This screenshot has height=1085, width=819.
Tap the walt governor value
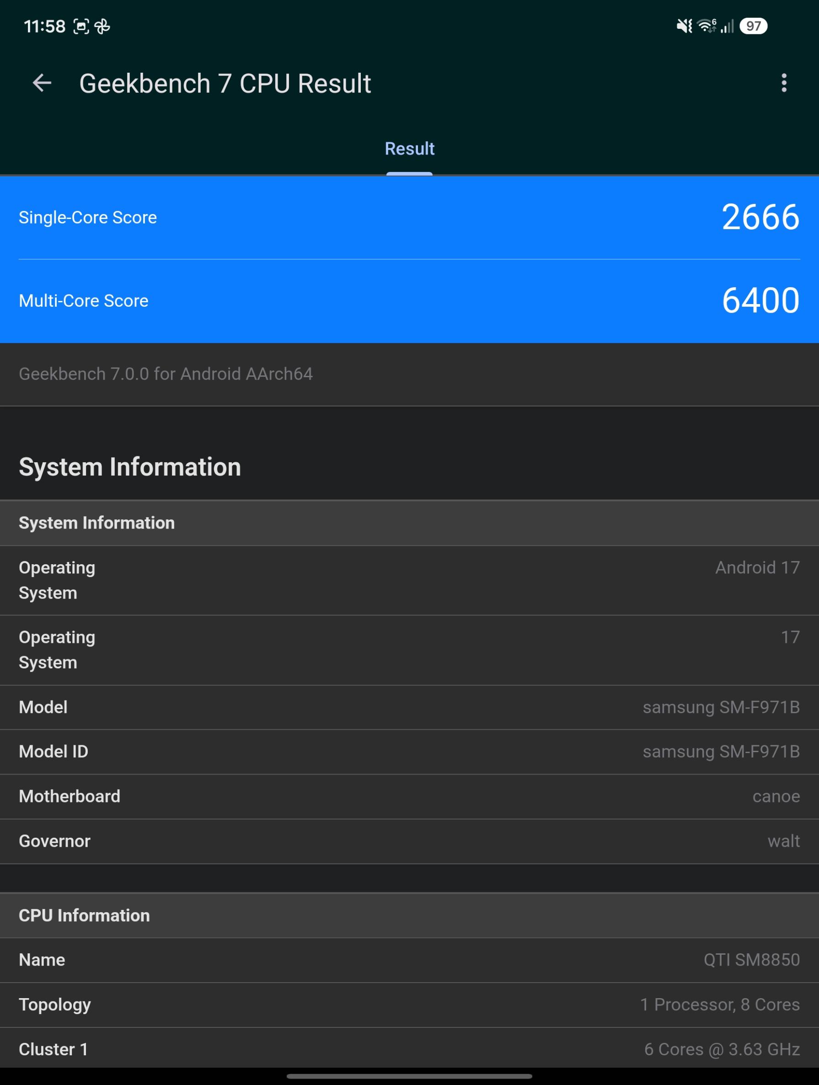pyautogui.click(x=784, y=841)
